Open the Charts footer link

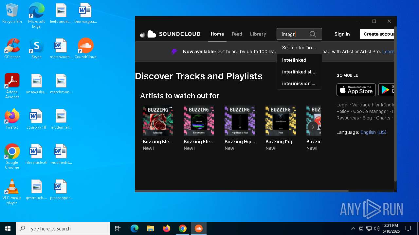click(x=383, y=118)
